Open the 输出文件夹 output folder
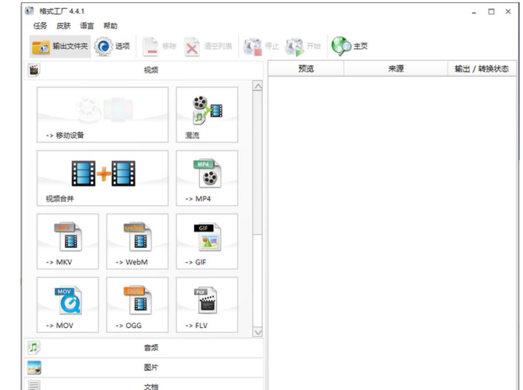This screenshot has width=523, height=390. tap(60, 46)
